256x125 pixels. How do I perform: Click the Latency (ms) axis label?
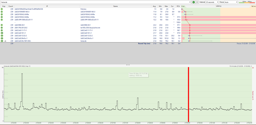(x=3, y=95)
